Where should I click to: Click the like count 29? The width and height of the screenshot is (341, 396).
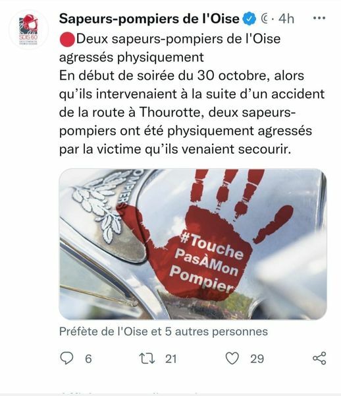(257, 359)
